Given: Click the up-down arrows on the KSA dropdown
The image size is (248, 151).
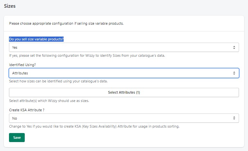Looking at the screenshot, I should pos(234,118).
